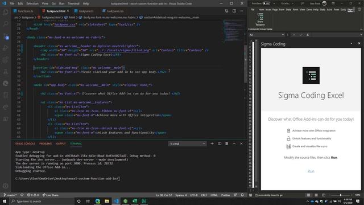Screen dimensions: 364x205
Task: Click the master branch indicator in status bar
Action: pyautogui.click(x=10, y=195)
